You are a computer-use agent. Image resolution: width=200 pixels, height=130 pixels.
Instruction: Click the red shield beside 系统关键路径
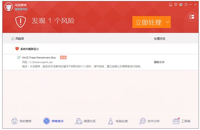click(x=17, y=49)
